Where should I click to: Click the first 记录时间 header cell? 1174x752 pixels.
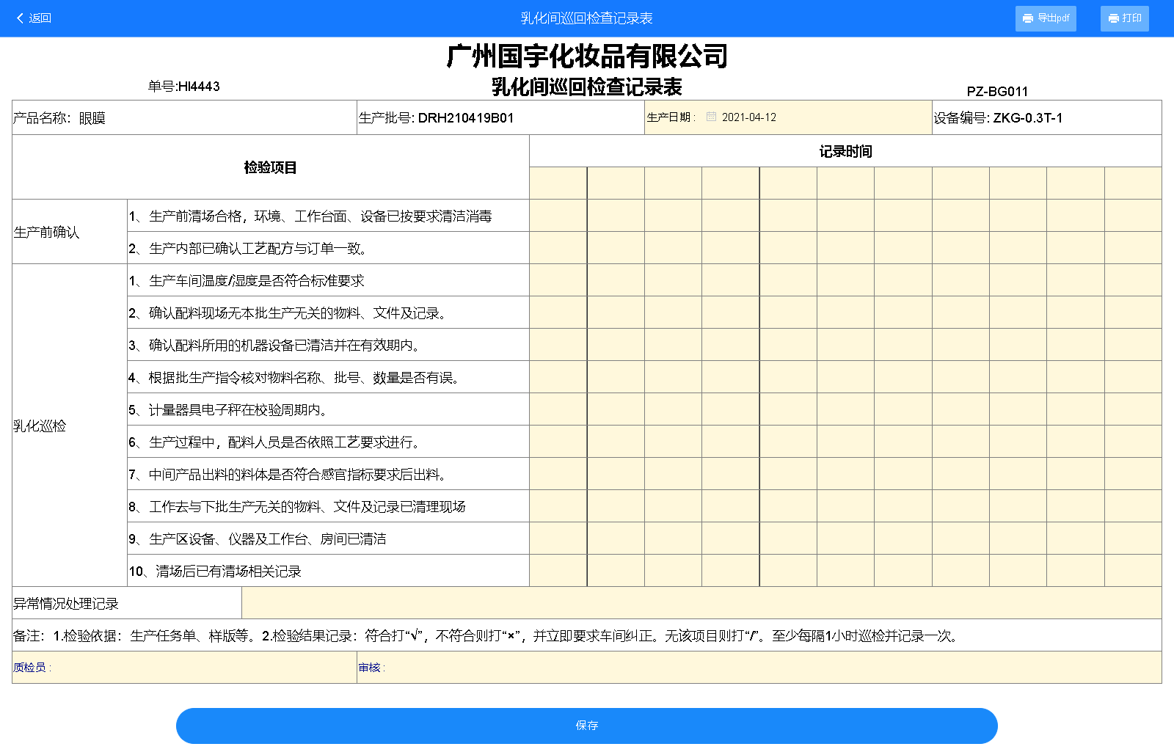coord(558,183)
